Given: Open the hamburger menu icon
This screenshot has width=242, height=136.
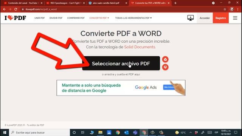Looking at the screenshot, I should (x=235, y=18).
